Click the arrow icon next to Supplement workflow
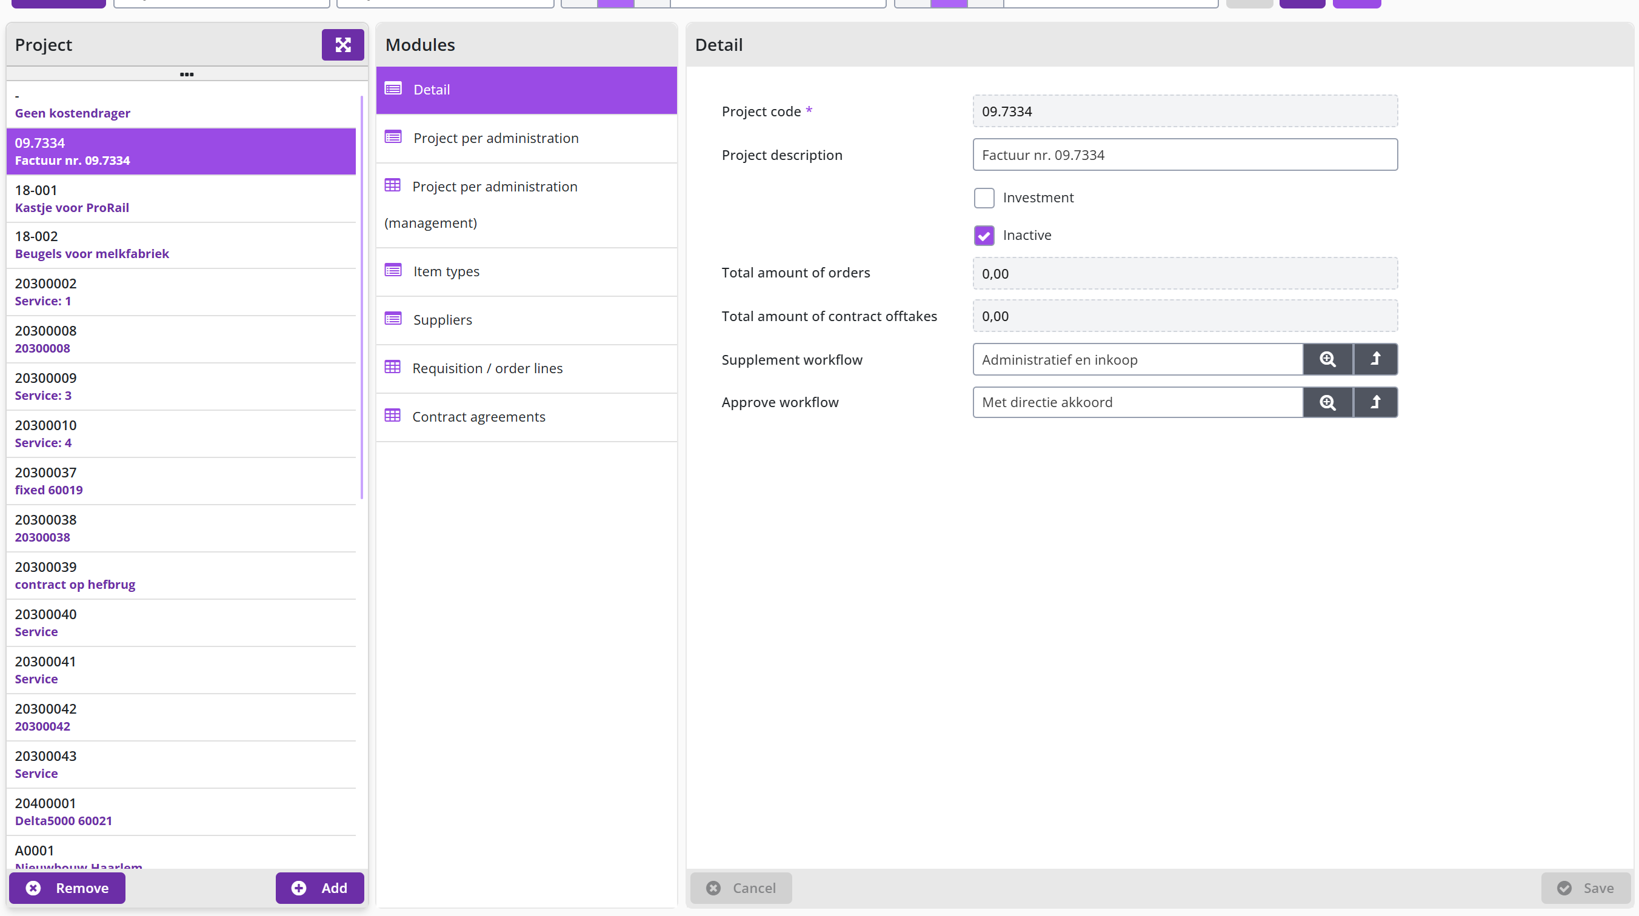1639x916 pixels. pos(1375,359)
